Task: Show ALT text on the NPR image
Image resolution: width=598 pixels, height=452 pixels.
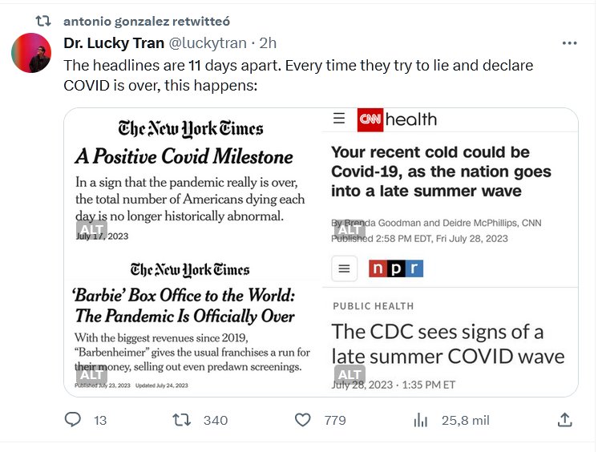Action: point(350,374)
